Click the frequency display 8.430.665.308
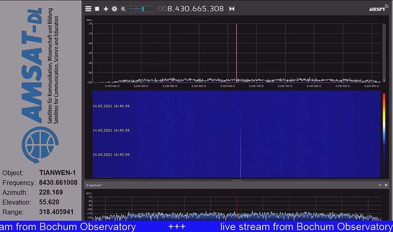Image resolution: width=393 pixels, height=232 pixels. click(191, 9)
